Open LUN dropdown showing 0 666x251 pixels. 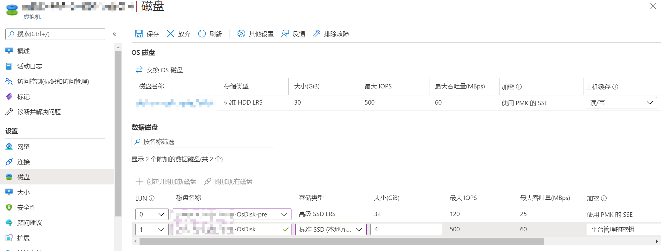(x=152, y=214)
